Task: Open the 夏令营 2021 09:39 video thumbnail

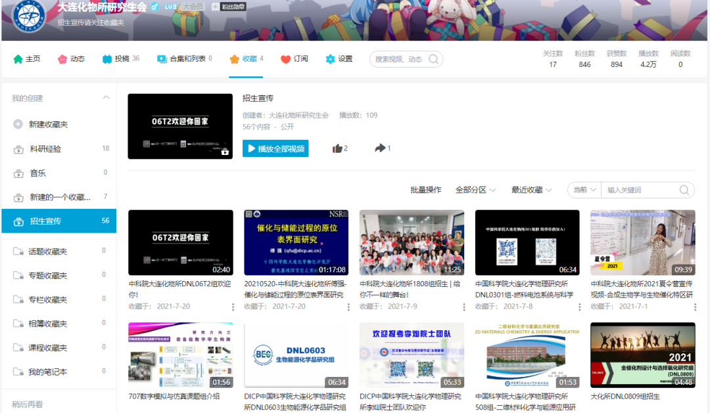Action: pos(643,242)
